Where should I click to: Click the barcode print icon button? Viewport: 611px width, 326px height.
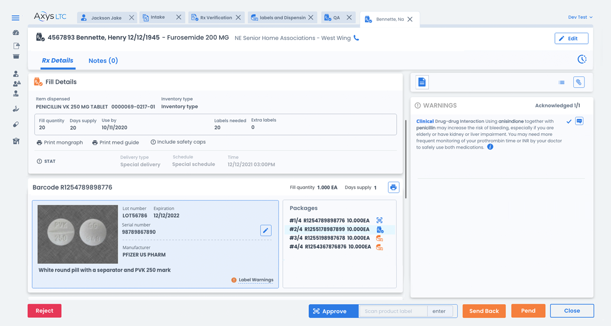(x=394, y=187)
